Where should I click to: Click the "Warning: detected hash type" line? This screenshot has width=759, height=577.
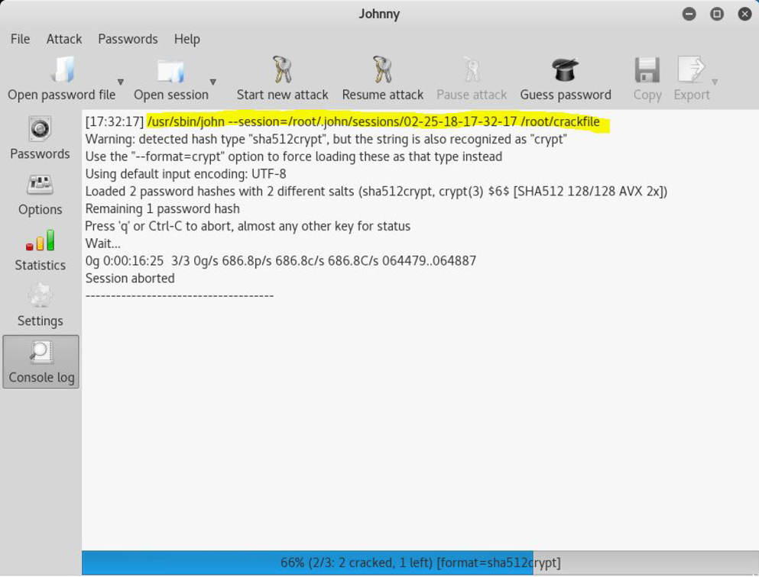326,139
